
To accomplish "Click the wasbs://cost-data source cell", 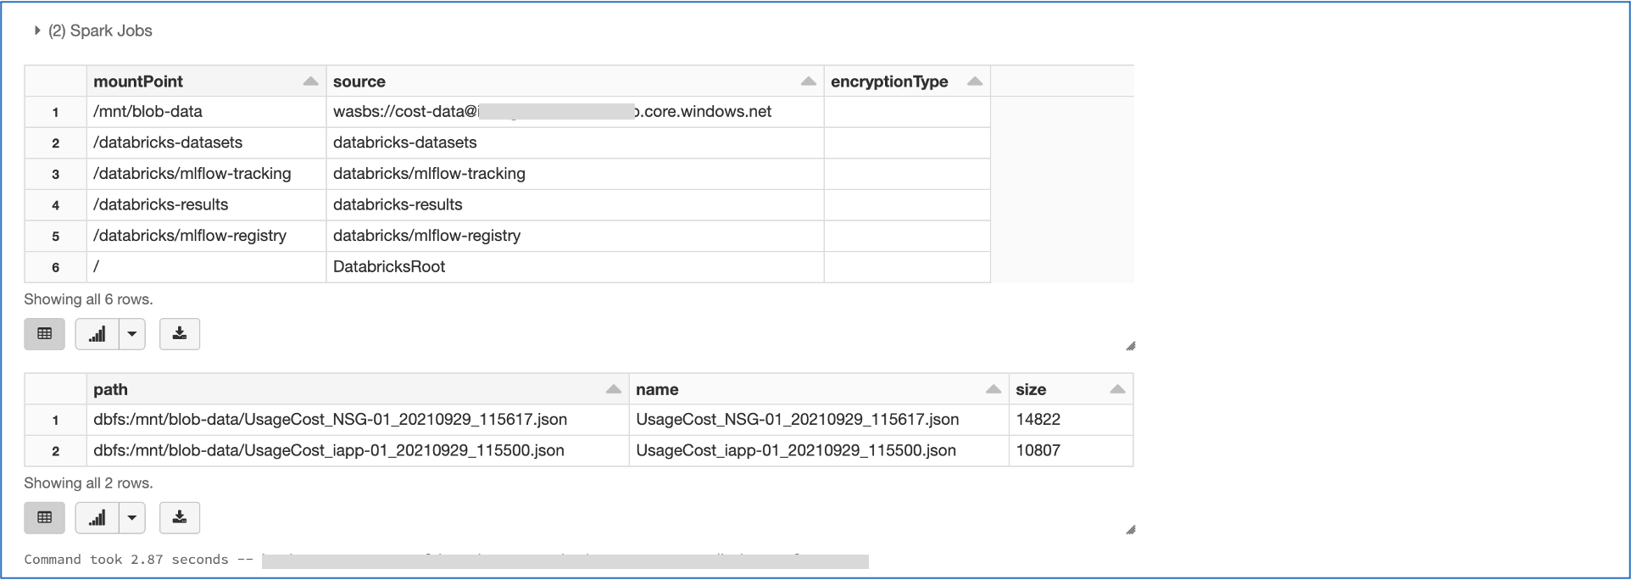I will coord(575,112).
